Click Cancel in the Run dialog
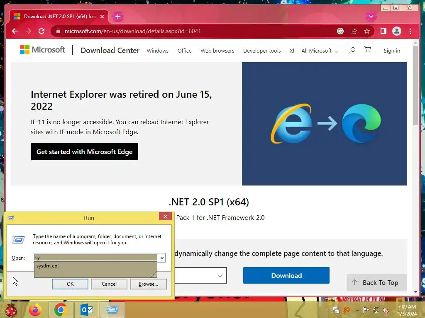Image resolution: width=425 pixels, height=318 pixels. pyautogui.click(x=109, y=284)
